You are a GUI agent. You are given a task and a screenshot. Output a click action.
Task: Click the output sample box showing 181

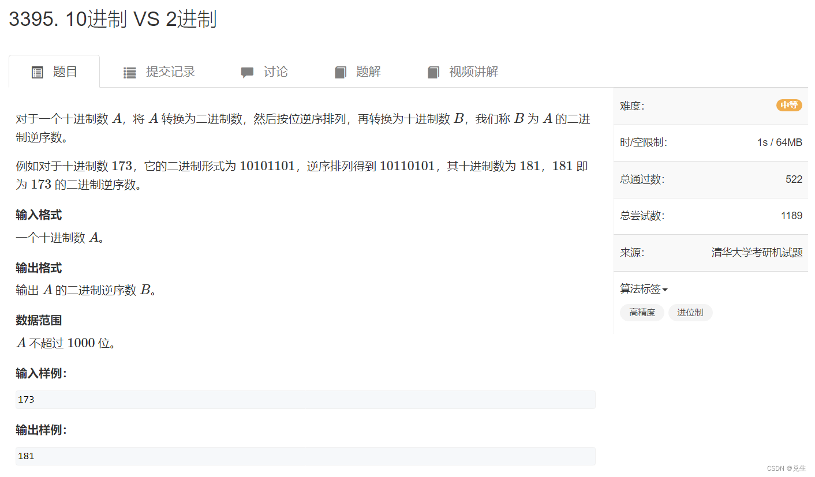[x=305, y=456]
